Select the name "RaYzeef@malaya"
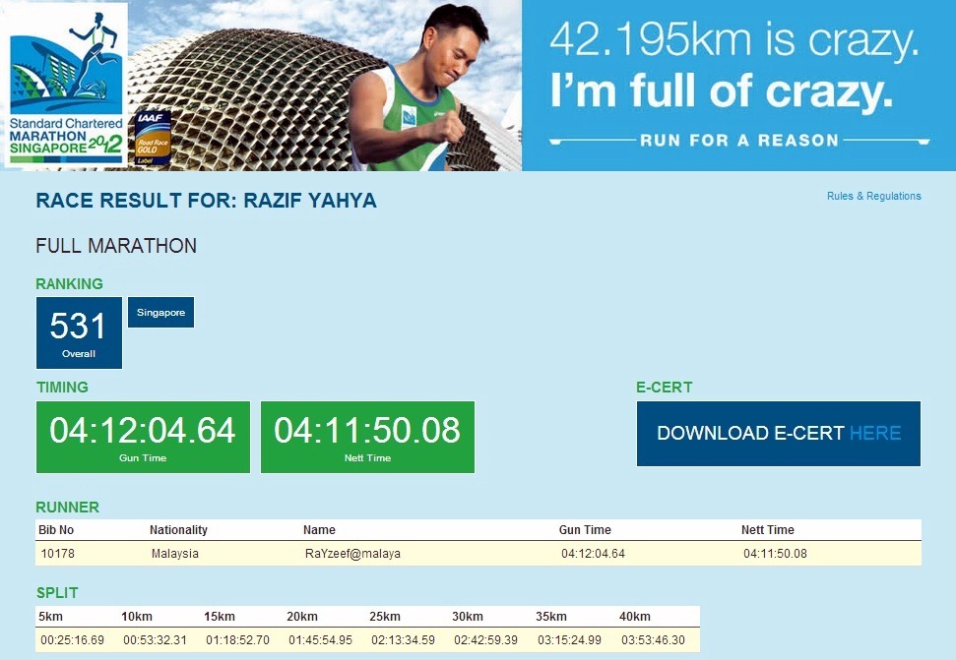Viewport: 956px width, 660px height. tap(353, 554)
